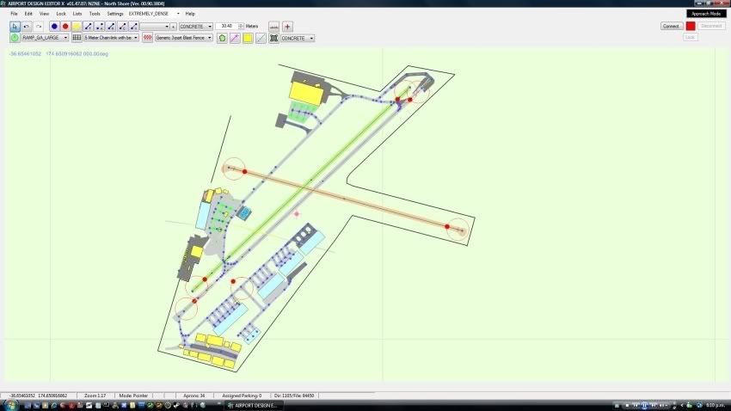This screenshot has height=411, width=731.
Task: Click the width field showing 30.48
Action: click(x=224, y=27)
